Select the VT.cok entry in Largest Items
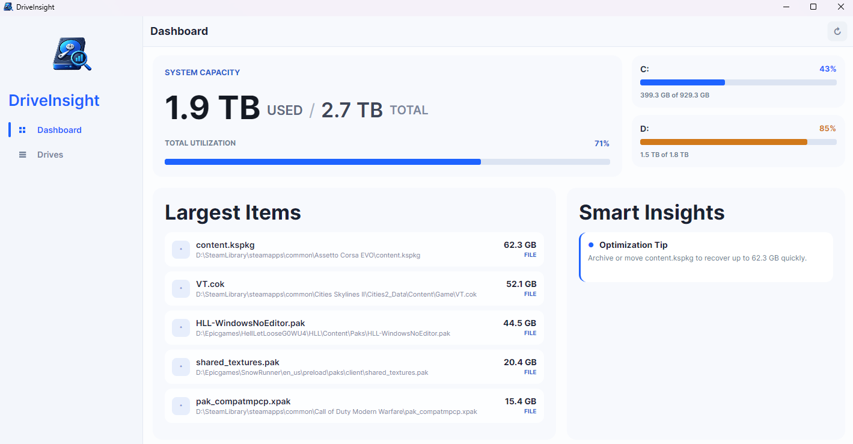This screenshot has width=853, height=444. (354, 288)
